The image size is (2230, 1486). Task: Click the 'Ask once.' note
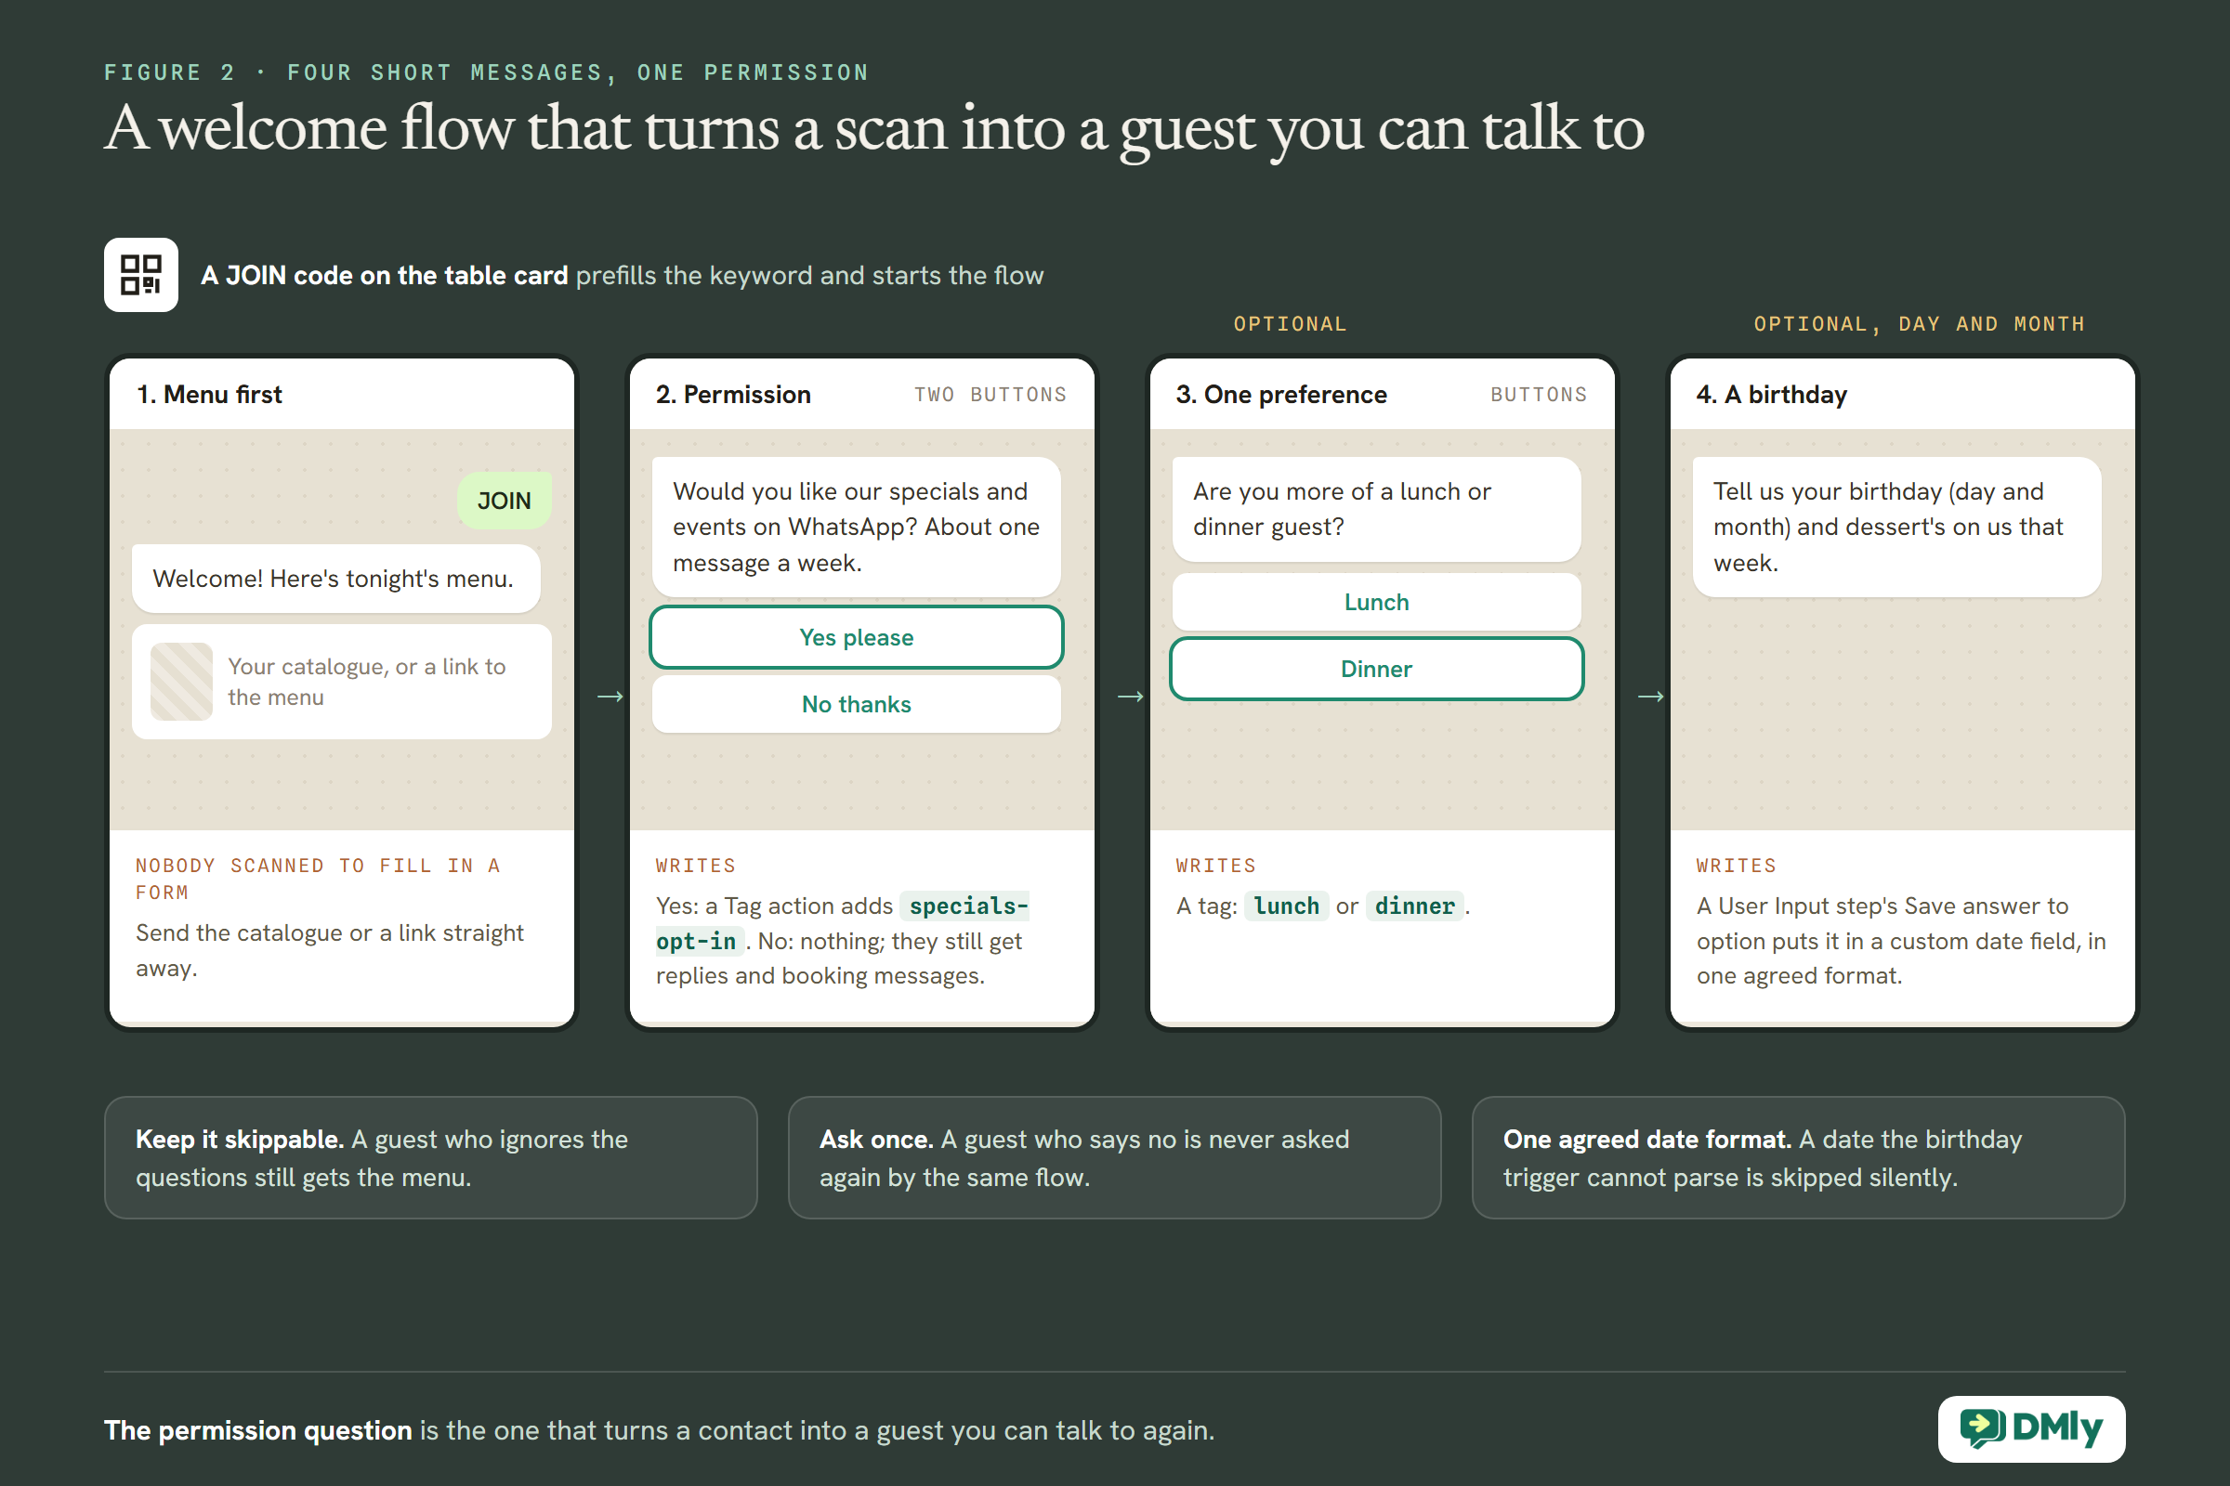coord(1114,1157)
